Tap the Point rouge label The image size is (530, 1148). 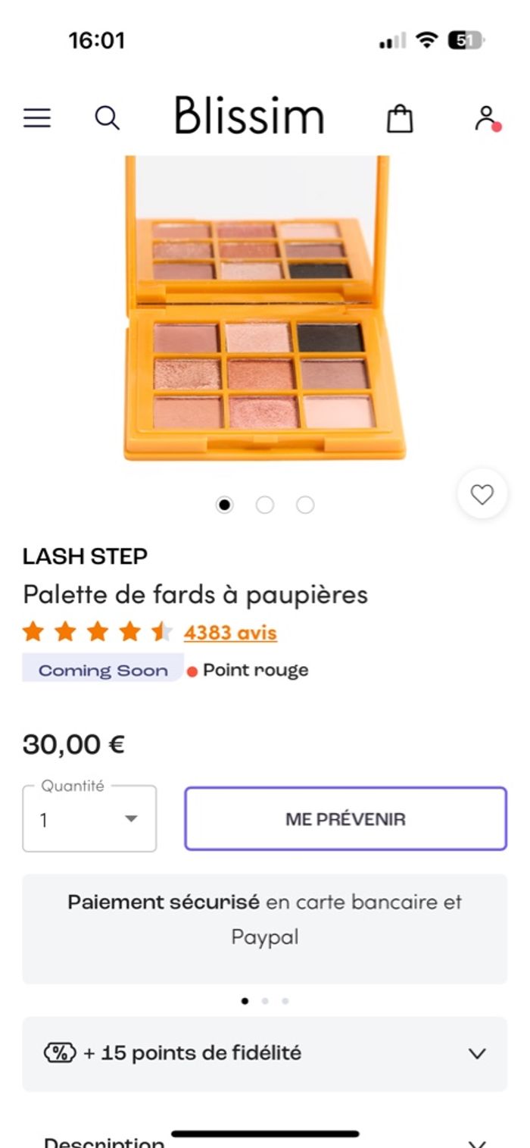(x=255, y=670)
